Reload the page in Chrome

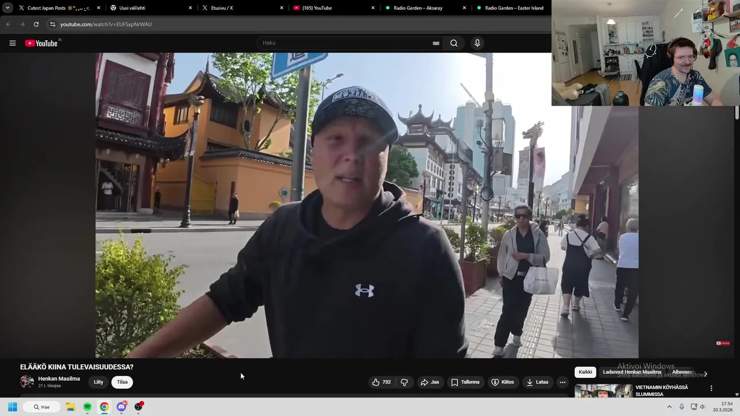click(x=36, y=24)
